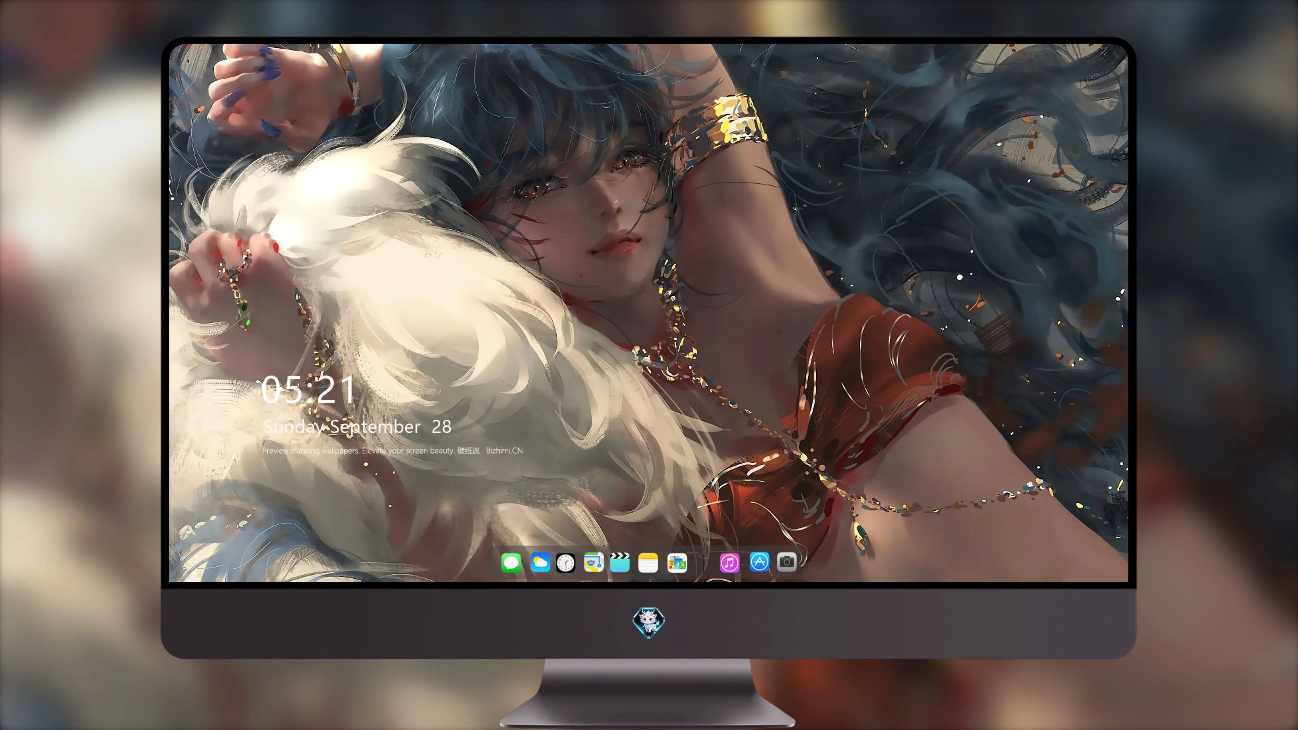Click the "Preview stunning wallpapers" tagline text
1298x730 pixels.
(x=392, y=451)
